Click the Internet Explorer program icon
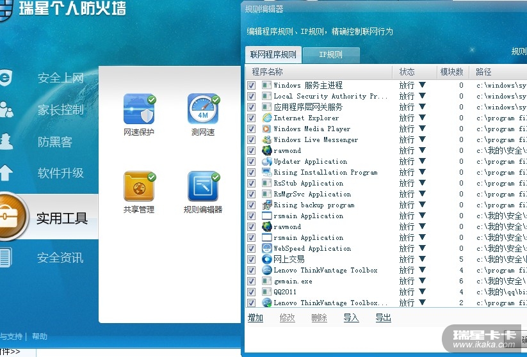 267,118
